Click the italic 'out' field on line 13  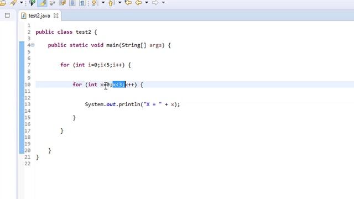click(111, 104)
